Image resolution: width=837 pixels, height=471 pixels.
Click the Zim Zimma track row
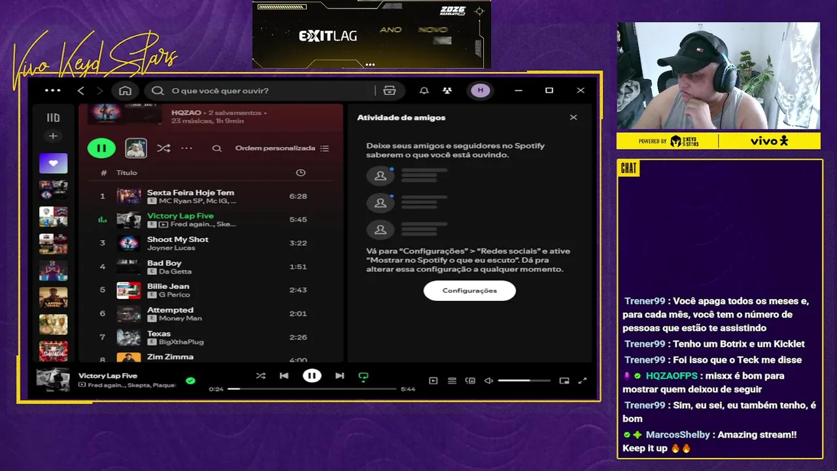(211, 357)
